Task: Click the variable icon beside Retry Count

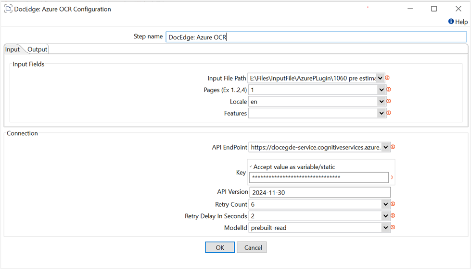Action: click(393, 204)
